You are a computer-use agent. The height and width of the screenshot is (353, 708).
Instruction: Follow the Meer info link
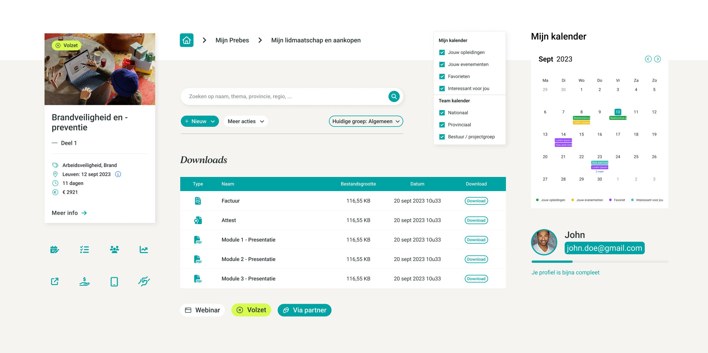pyautogui.click(x=69, y=213)
